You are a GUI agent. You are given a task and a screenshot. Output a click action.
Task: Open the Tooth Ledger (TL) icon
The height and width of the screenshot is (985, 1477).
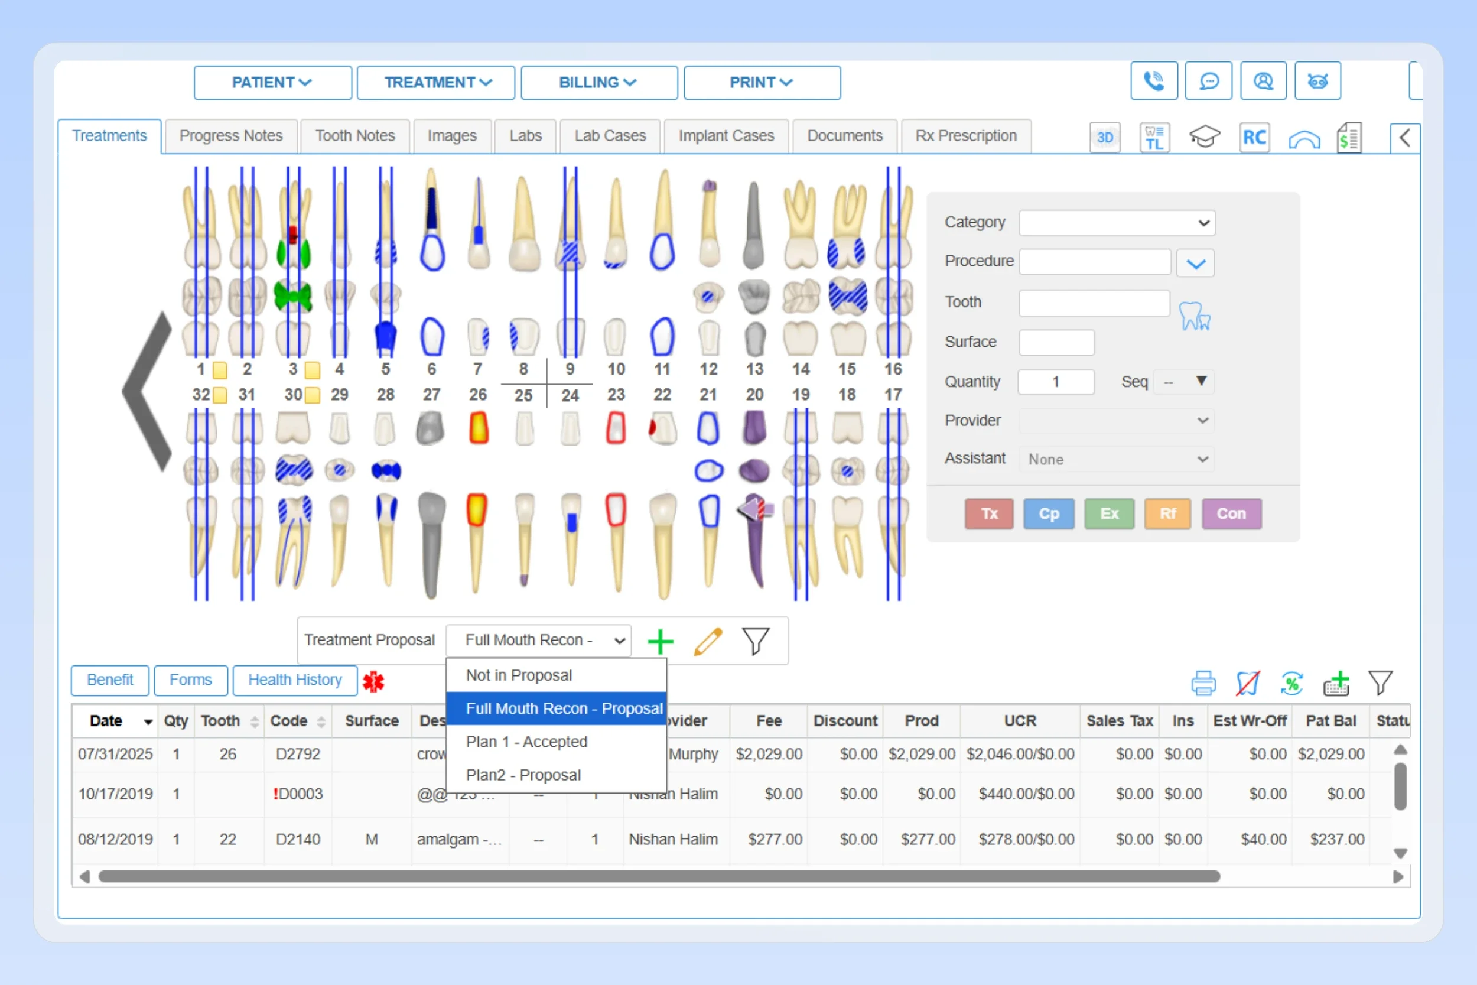click(1154, 137)
